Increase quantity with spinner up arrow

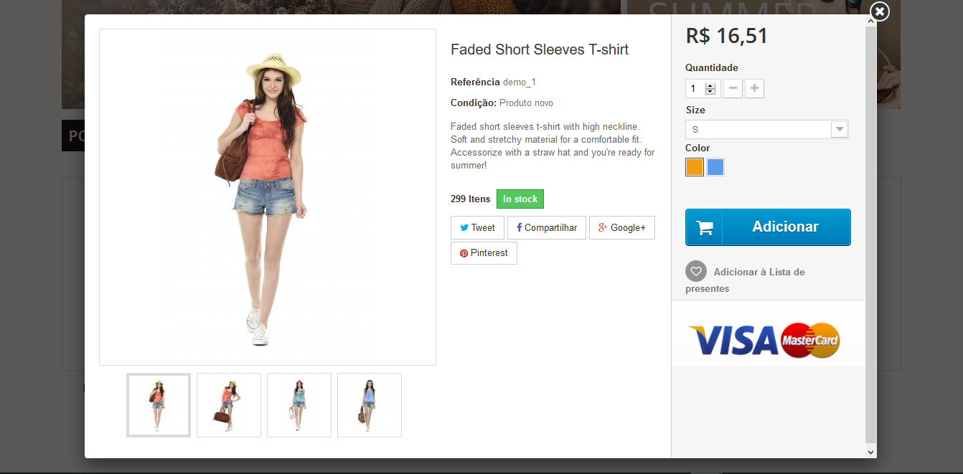(710, 86)
